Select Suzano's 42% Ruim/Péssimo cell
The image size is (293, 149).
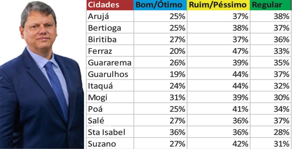[218, 143]
